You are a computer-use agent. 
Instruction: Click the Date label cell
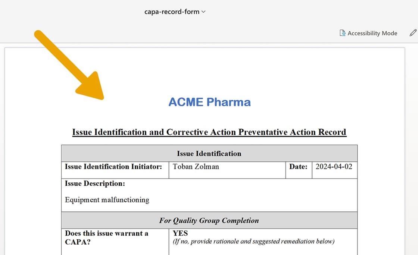(x=298, y=167)
